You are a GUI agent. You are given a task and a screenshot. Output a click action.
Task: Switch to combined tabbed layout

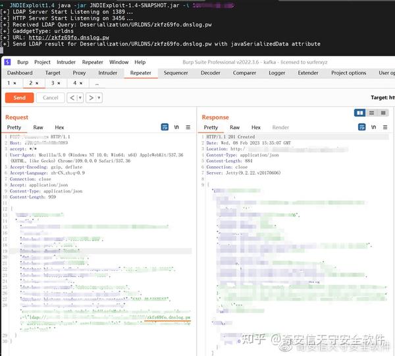coord(383,113)
